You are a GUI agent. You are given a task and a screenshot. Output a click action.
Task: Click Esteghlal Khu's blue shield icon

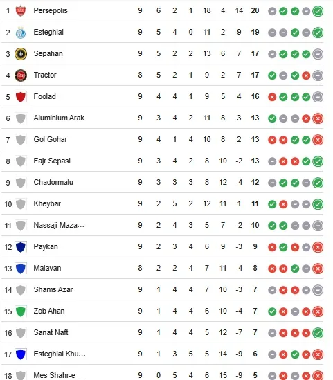[21, 354]
